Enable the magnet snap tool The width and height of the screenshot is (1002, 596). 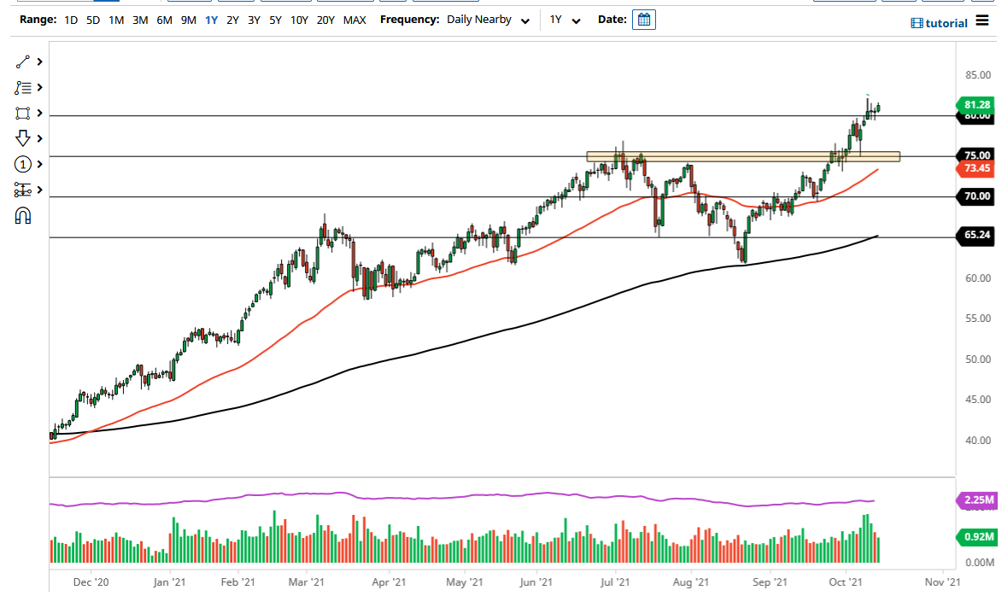pyautogui.click(x=21, y=215)
